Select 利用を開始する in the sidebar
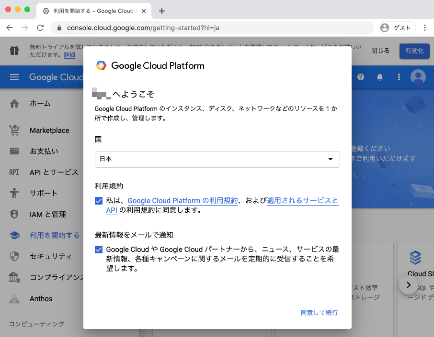434x337 pixels. point(55,235)
